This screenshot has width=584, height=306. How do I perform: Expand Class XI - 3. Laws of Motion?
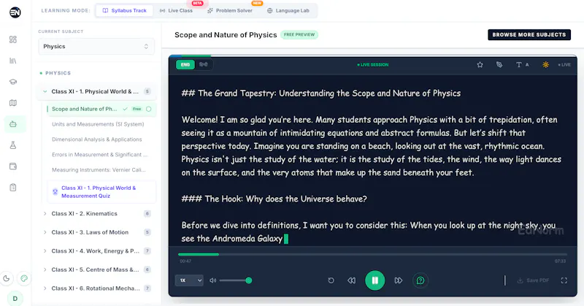click(x=96, y=232)
